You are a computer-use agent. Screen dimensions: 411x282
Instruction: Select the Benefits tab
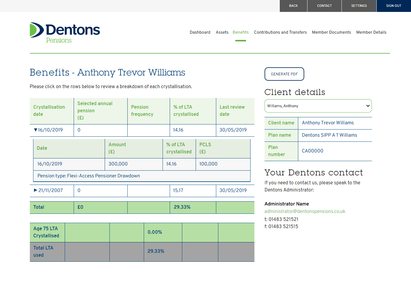coord(240,32)
